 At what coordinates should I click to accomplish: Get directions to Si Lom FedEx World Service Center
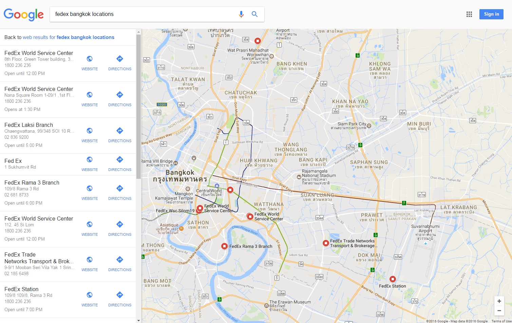120,229
